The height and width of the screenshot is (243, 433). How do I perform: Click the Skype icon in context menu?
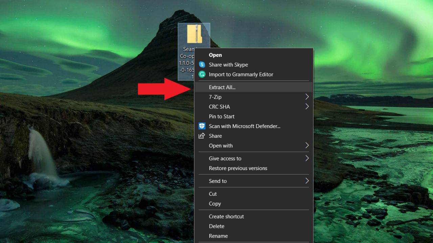click(202, 65)
